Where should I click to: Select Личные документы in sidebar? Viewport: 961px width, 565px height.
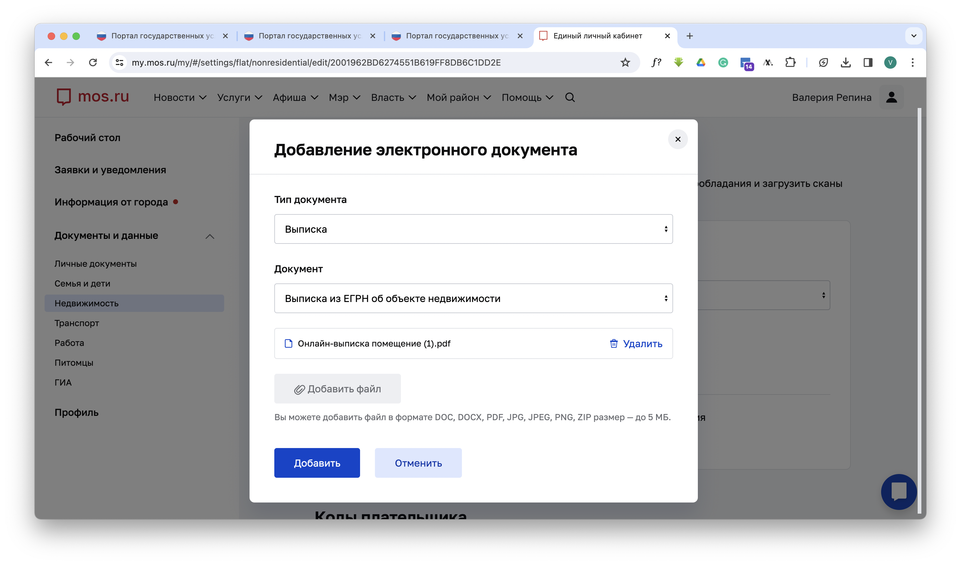tap(95, 263)
